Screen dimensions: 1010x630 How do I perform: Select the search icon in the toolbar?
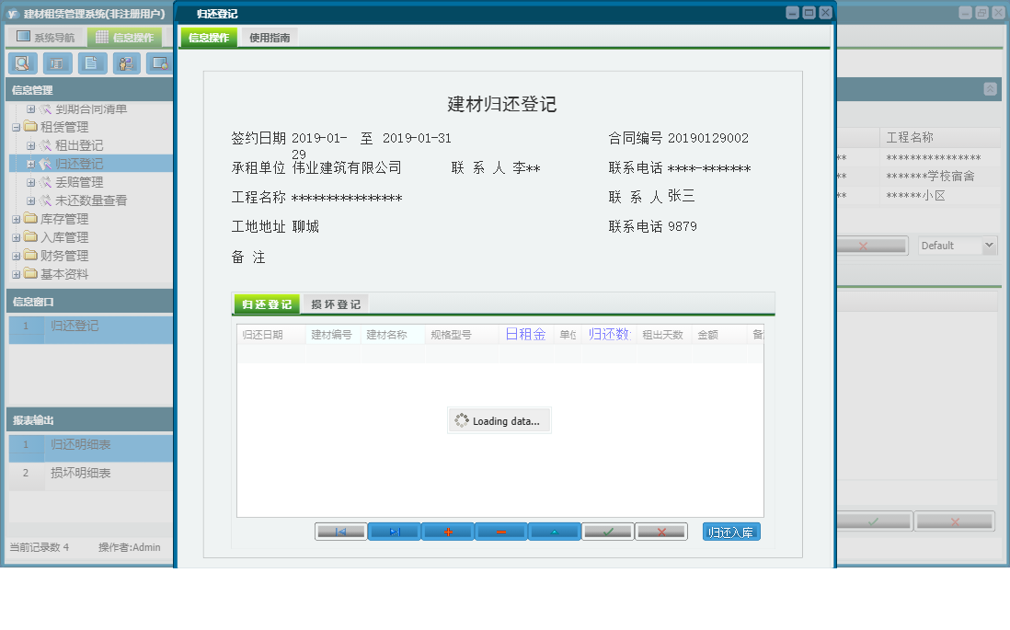point(22,63)
